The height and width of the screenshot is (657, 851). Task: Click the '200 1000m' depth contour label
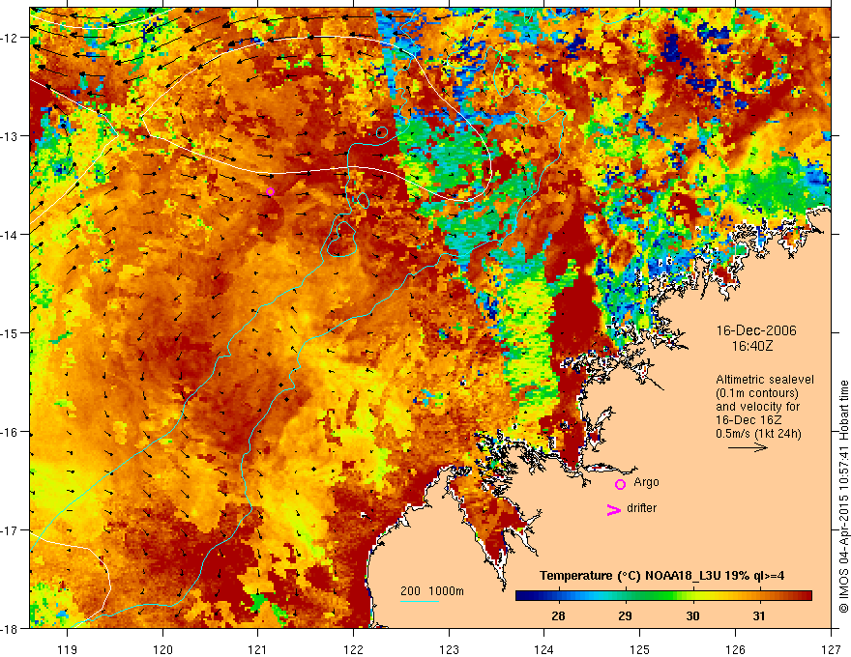(432, 591)
